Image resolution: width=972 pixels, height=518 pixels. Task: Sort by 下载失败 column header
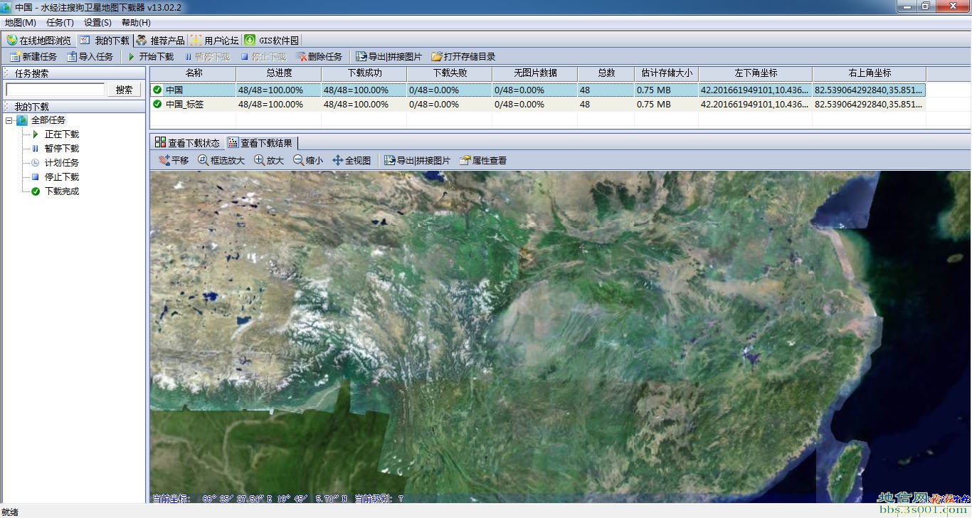click(x=450, y=73)
